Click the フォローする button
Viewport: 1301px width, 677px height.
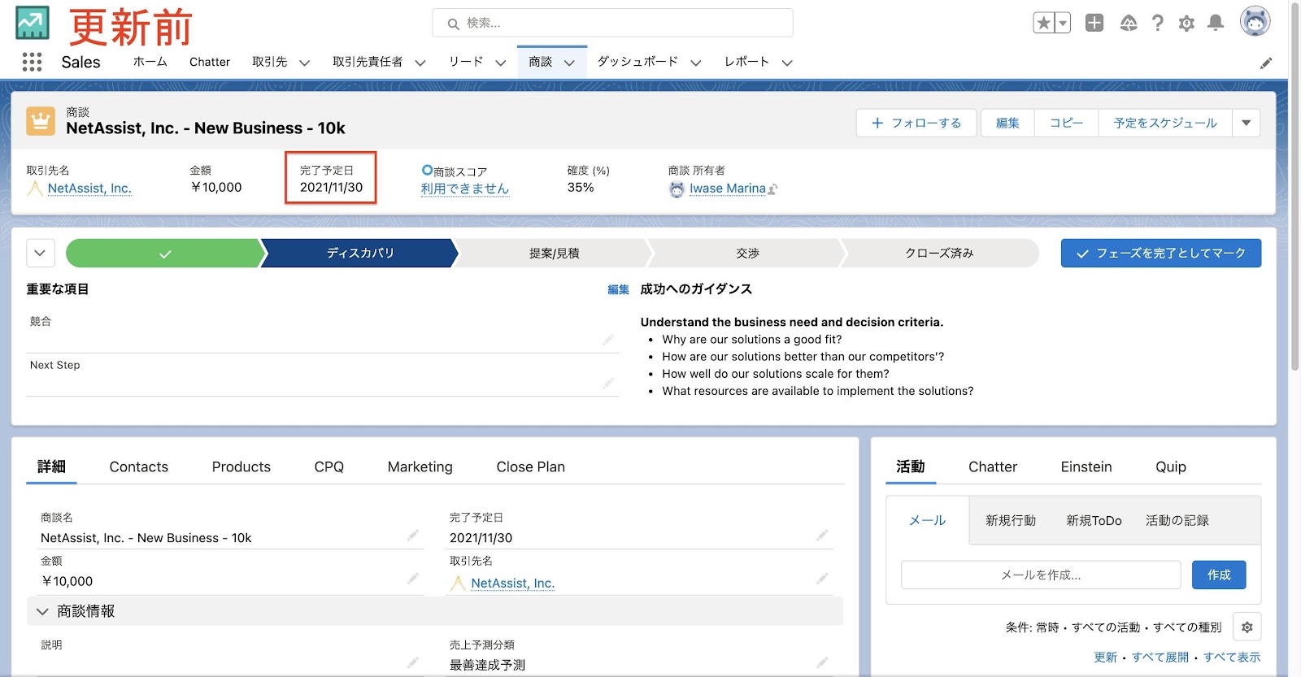click(x=916, y=123)
